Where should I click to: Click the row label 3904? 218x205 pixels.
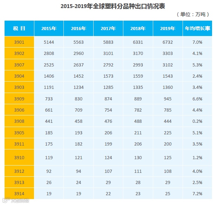pos(19,76)
